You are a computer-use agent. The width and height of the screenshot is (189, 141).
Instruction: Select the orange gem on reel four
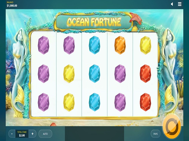(120, 45)
